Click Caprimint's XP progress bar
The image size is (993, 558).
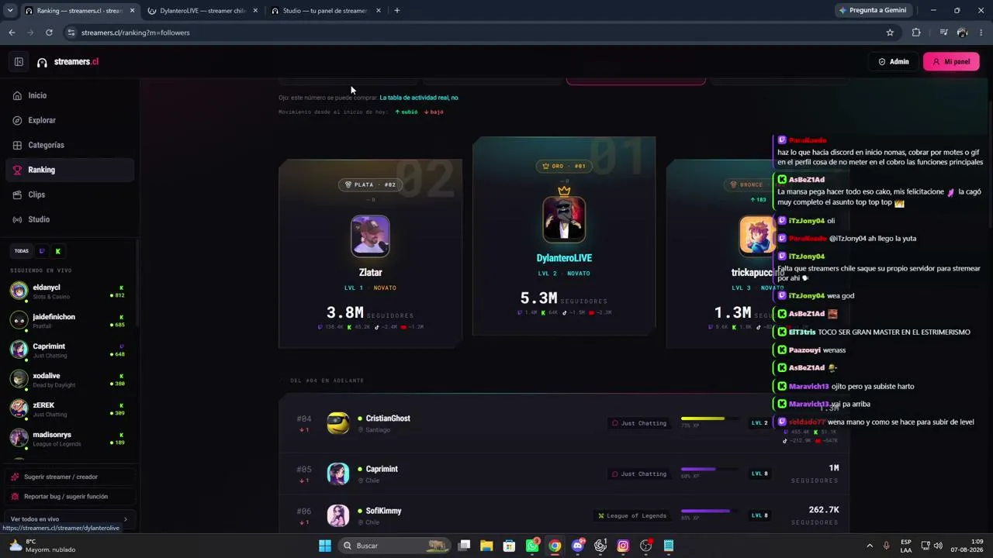(x=709, y=469)
